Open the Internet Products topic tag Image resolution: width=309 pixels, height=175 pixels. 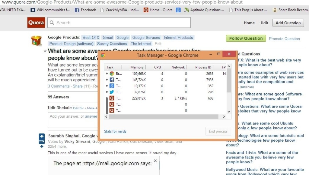[x=178, y=38]
